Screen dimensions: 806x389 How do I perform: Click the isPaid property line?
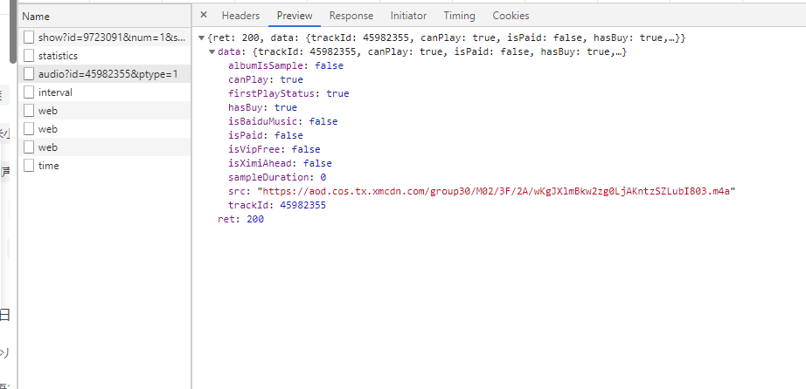[266, 135]
